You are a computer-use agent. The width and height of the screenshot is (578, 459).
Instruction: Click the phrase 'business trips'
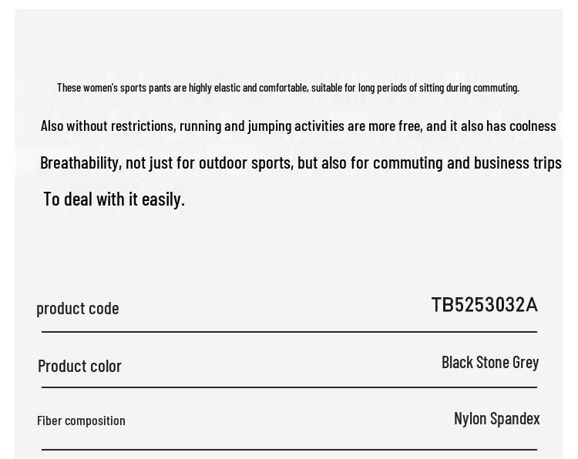tap(517, 162)
